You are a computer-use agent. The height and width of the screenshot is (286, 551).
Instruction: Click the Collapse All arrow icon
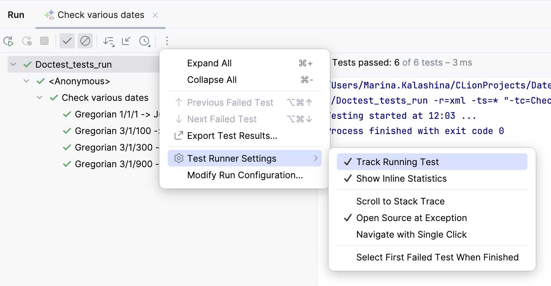coord(126,41)
